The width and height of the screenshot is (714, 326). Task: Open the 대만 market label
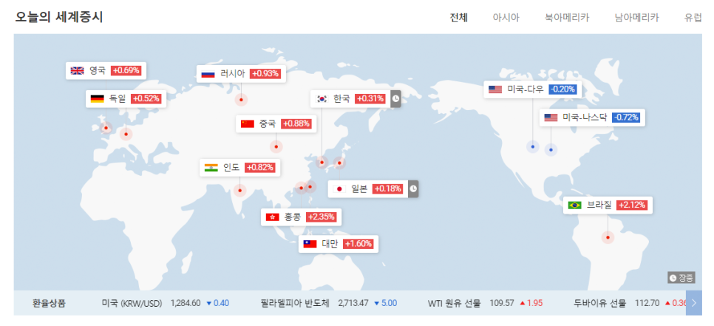[x=339, y=244]
